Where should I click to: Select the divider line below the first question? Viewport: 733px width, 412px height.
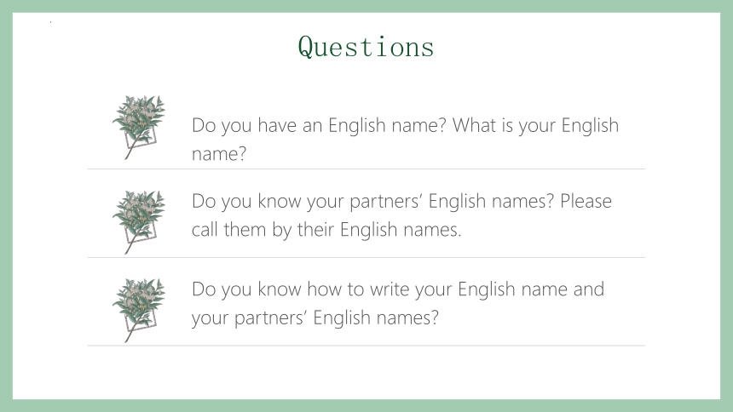[x=366, y=169]
